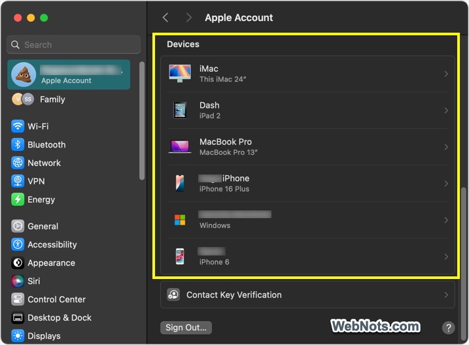Open the Appearance sidebar label
Image resolution: width=469 pixels, height=345 pixels.
[51, 263]
